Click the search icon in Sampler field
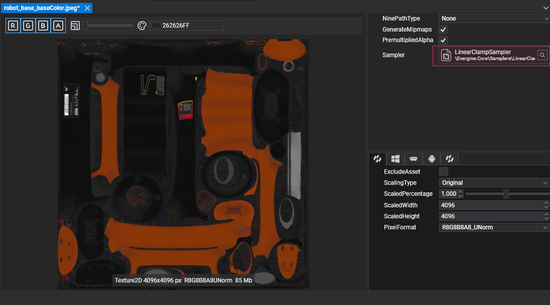 tap(542, 55)
